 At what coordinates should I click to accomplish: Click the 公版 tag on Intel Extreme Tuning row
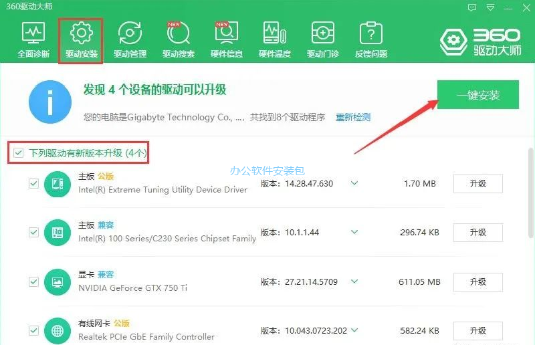[106, 177]
